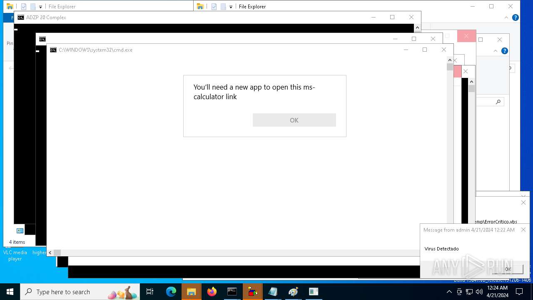Click New folder quick access icon in left File Explorer

(x=33, y=7)
